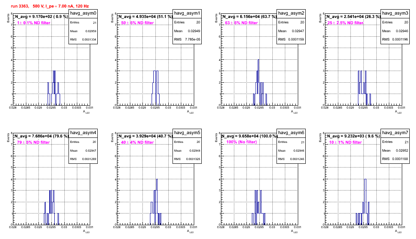Click the N_avg = 9.232e+03 label
The image size is (416, 239).
click(353, 136)
